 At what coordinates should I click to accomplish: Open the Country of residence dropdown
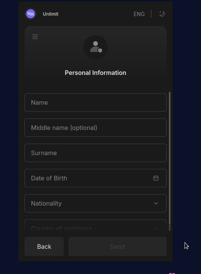click(x=96, y=225)
